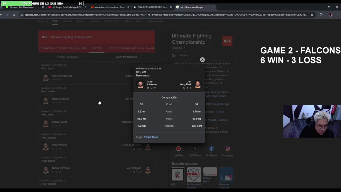This screenshot has width=341, height=192.
Task: Open Modo IA search mode
Action: click(x=43, y=21)
